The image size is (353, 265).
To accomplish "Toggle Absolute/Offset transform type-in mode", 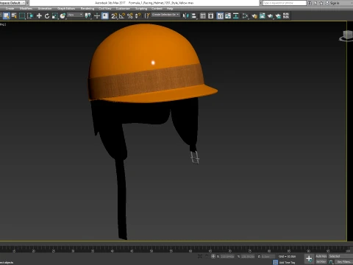I will pos(213,256).
